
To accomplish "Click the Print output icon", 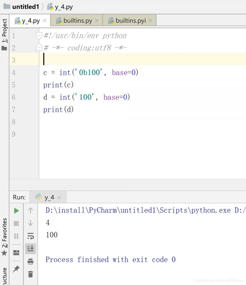I will tap(30, 262).
